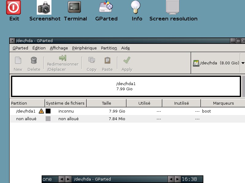Launch the Terminal desktop icon
Image resolution: width=245 pixels, height=183 pixels.
74,7
